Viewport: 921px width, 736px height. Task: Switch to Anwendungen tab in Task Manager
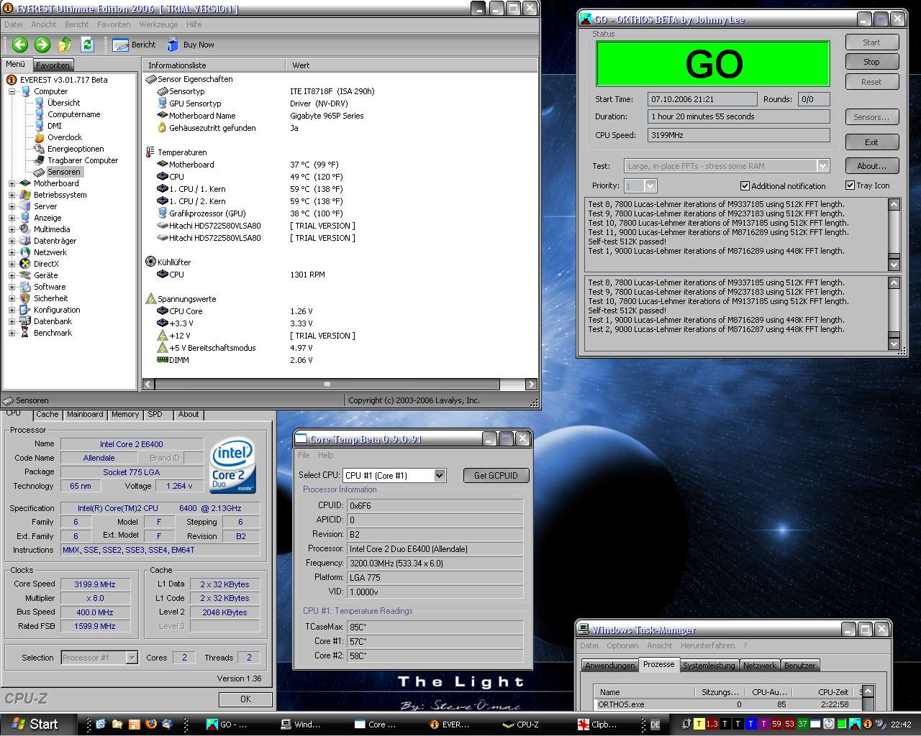610,666
